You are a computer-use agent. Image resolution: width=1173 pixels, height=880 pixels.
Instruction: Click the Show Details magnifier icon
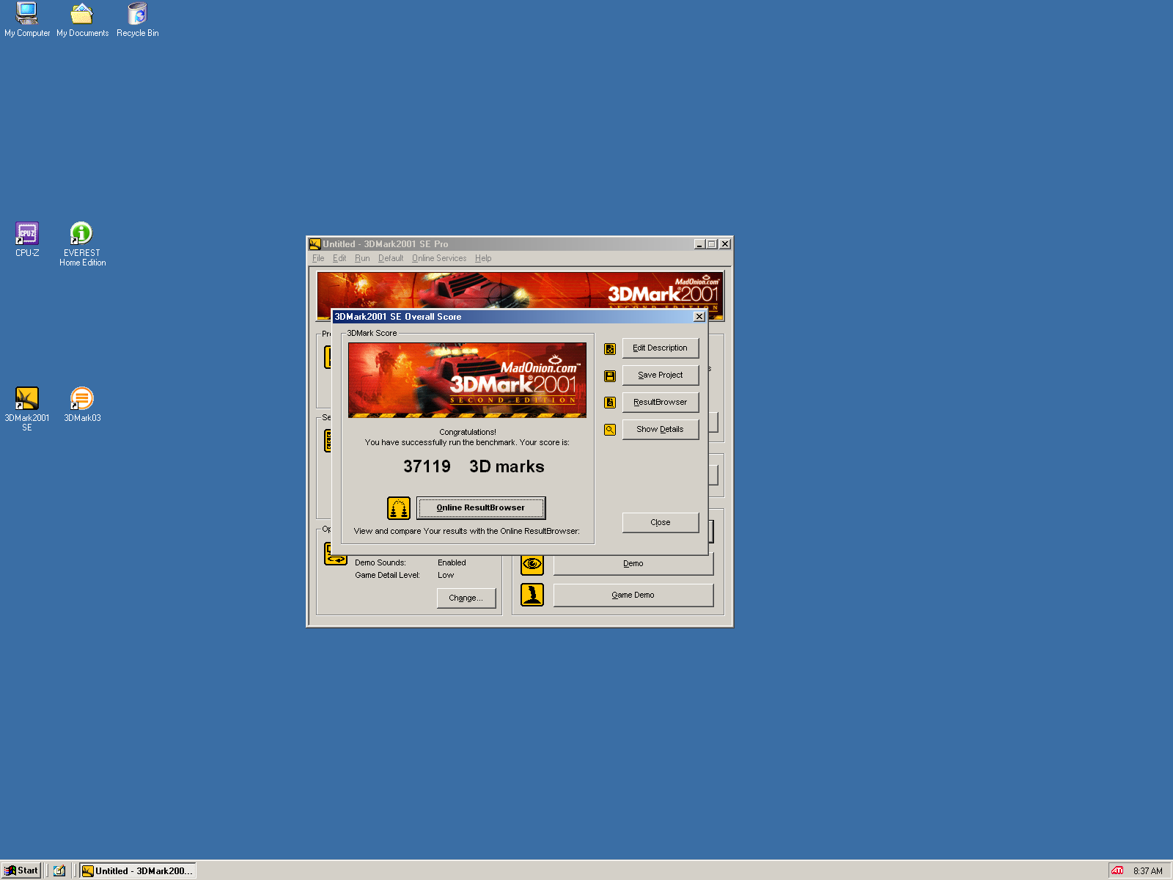610,430
